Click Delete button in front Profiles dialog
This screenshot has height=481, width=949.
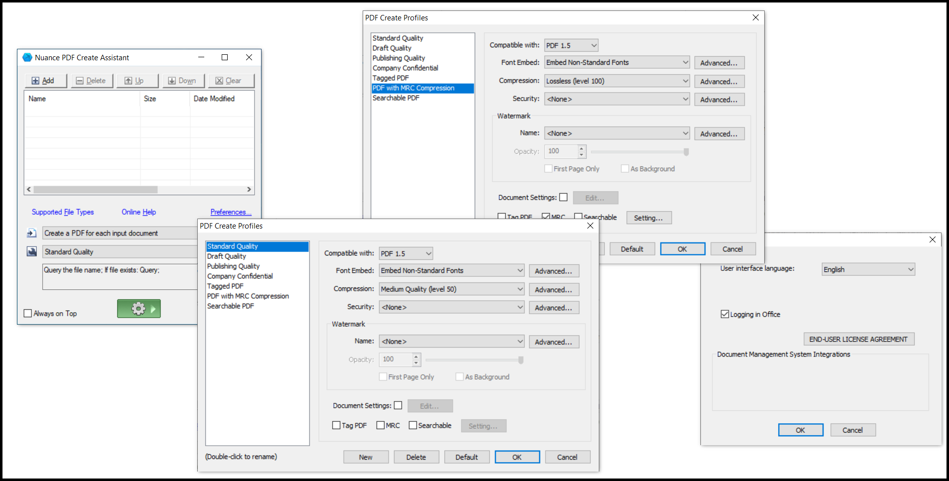coord(416,457)
